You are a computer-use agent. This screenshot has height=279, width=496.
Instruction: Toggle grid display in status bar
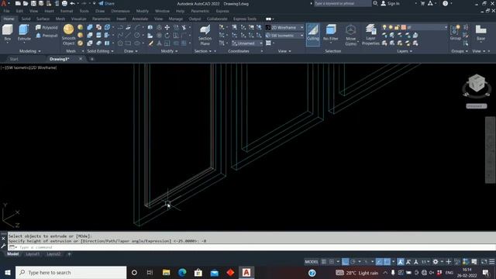324,262
